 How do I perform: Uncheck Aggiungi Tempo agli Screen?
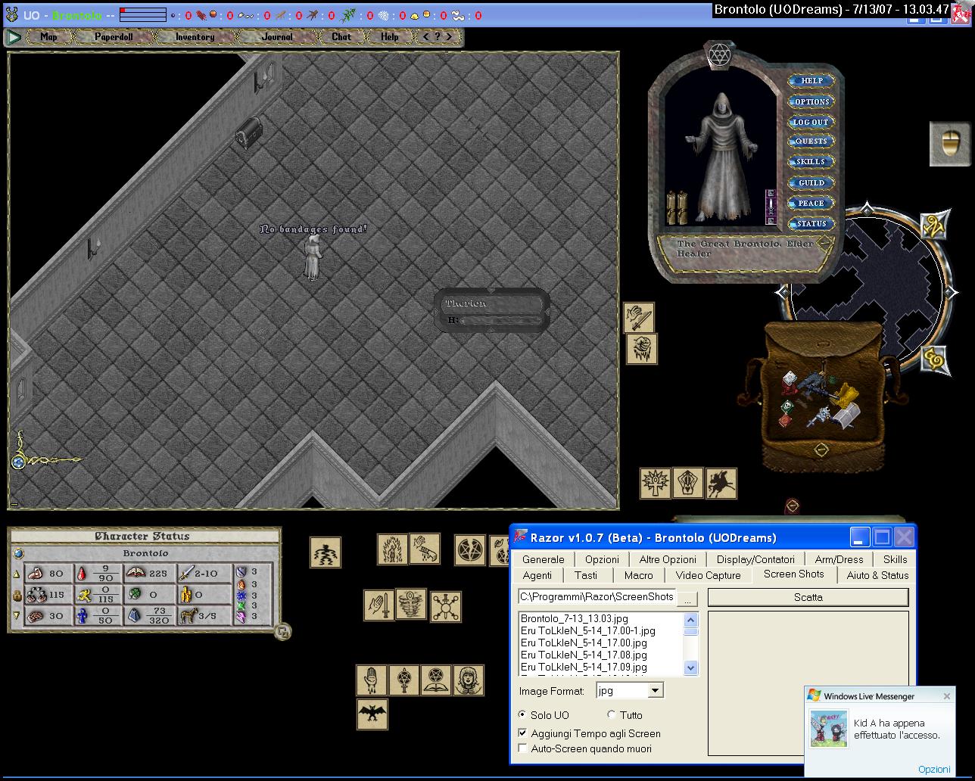coord(522,733)
